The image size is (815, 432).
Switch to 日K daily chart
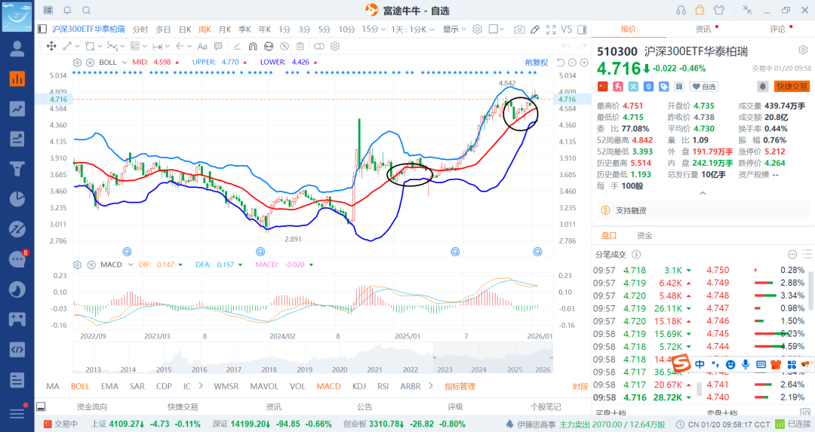tap(185, 29)
